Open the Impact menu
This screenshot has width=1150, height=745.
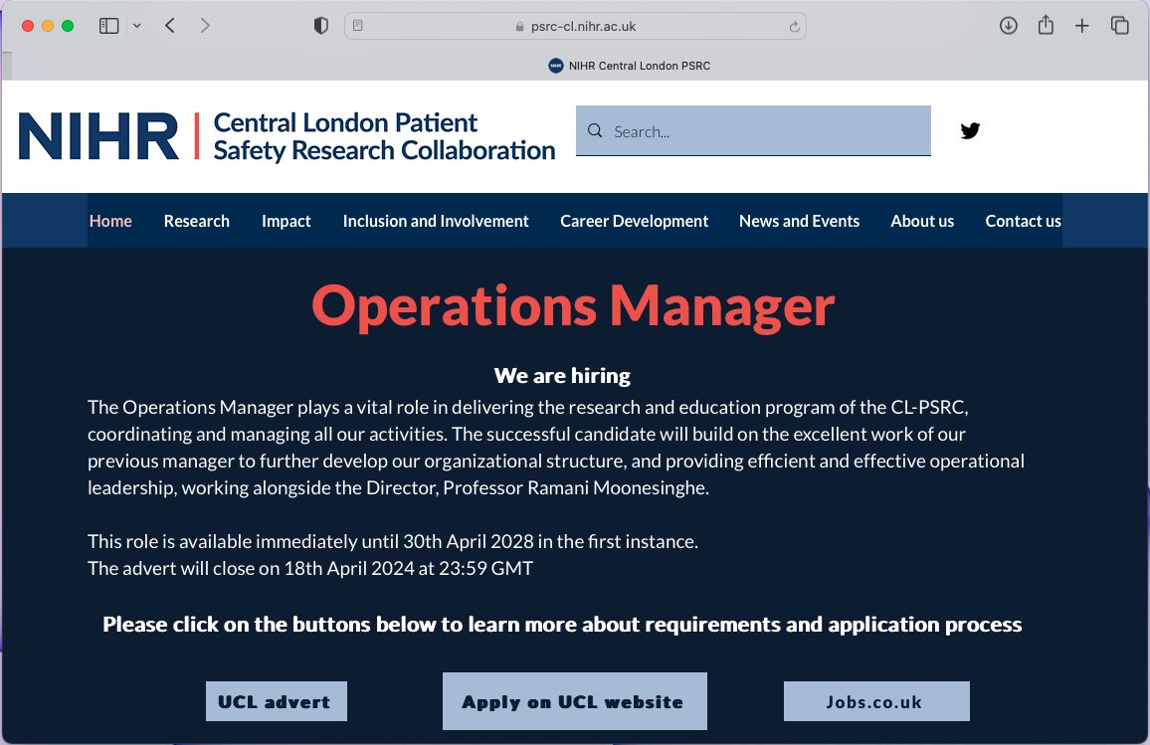[x=287, y=221]
